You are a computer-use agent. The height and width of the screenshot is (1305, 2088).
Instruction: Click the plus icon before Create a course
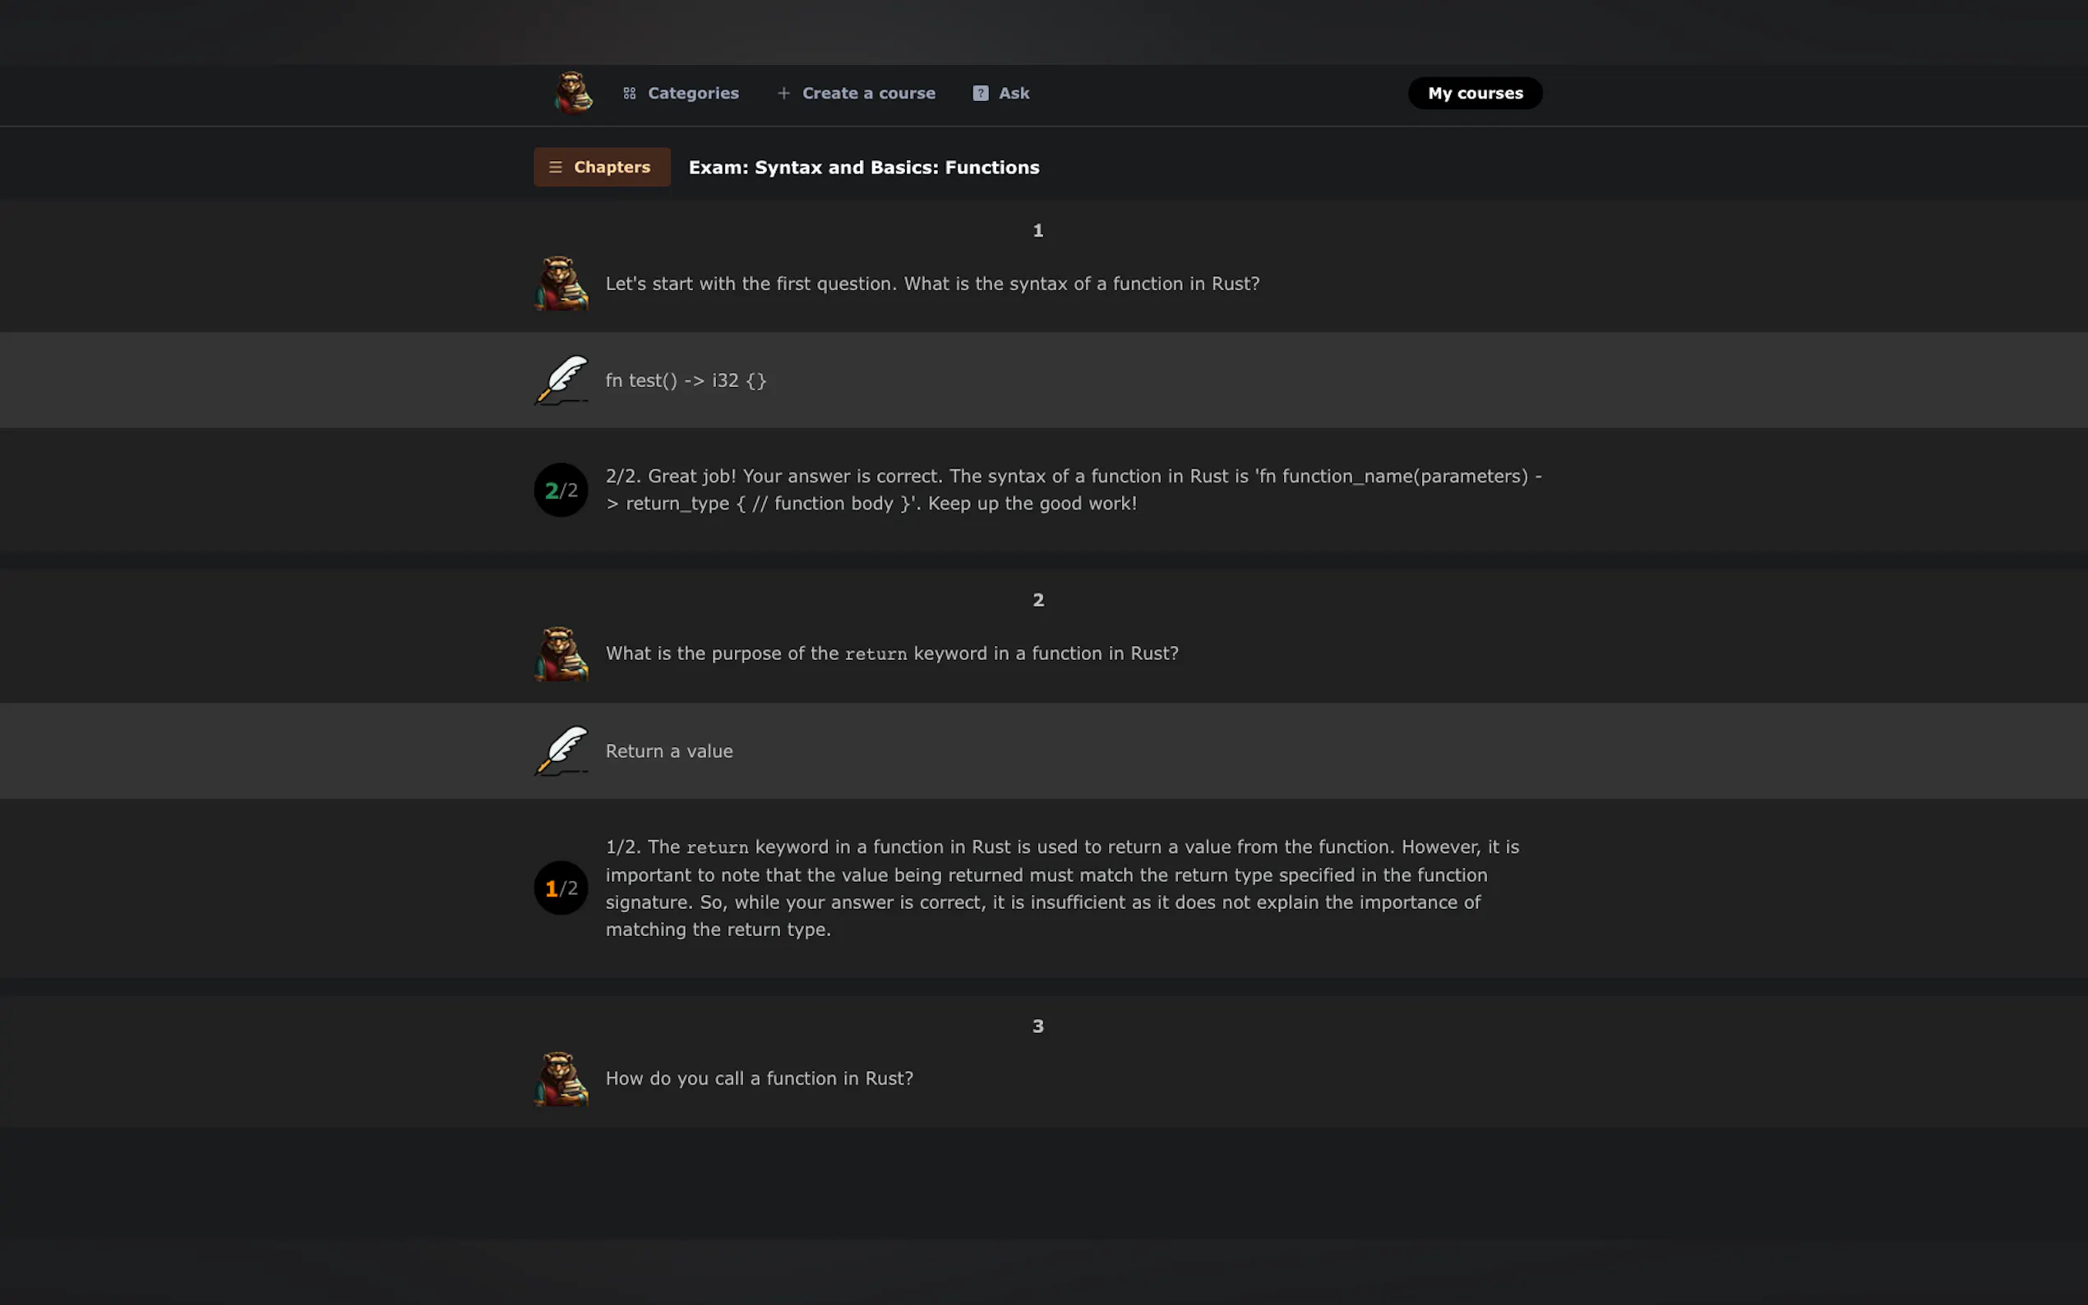pos(783,93)
